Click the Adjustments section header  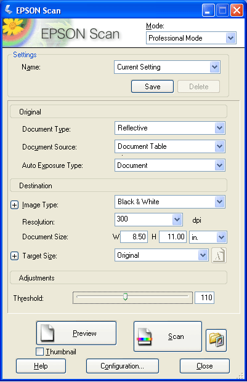coord(118,277)
